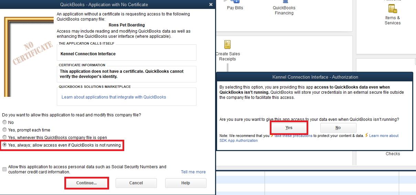Close the Application with No Certificate dialog
This screenshot has height=195, width=416.
click(211, 4)
